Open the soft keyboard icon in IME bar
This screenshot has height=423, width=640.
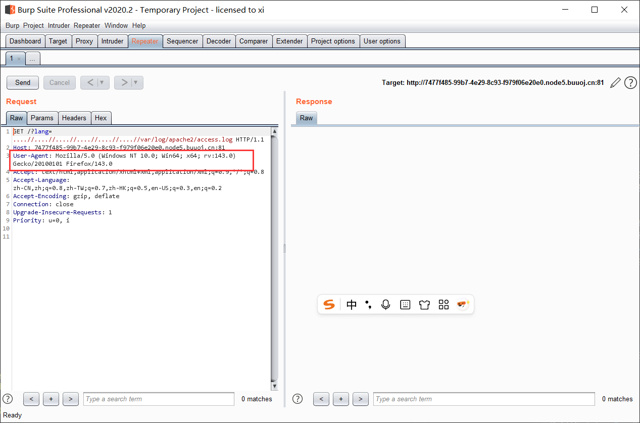pos(405,305)
